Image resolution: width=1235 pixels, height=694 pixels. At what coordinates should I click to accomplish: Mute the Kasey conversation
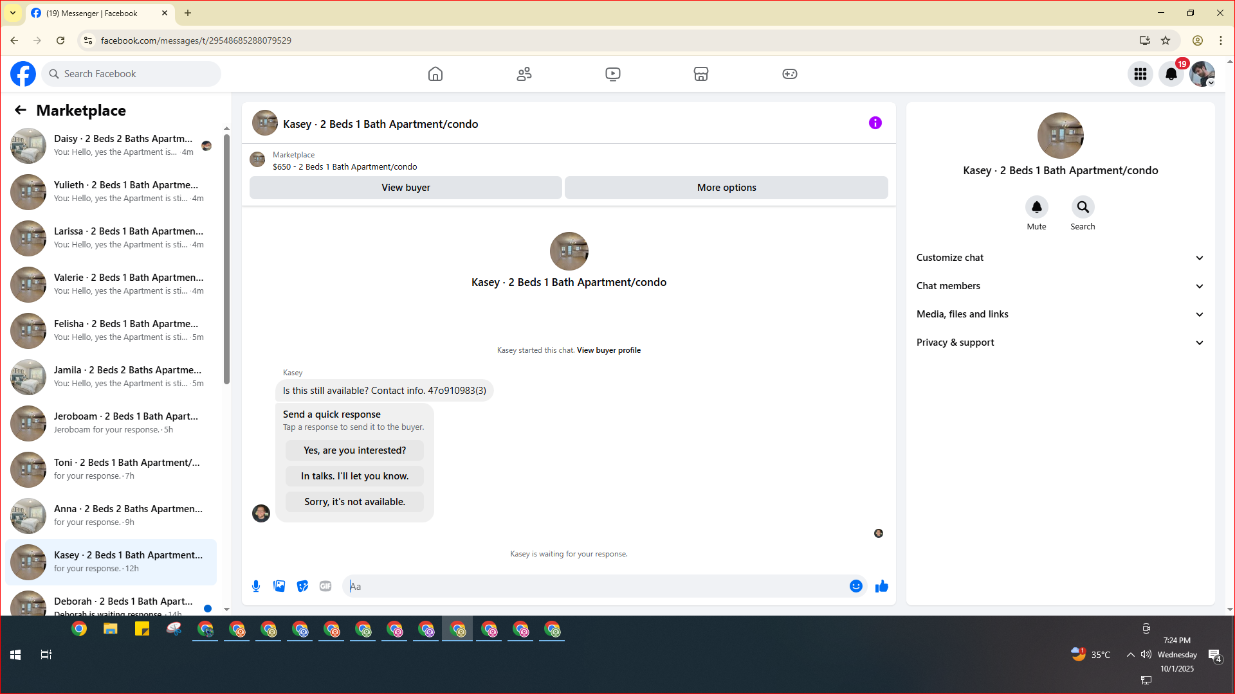pos(1037,207)
